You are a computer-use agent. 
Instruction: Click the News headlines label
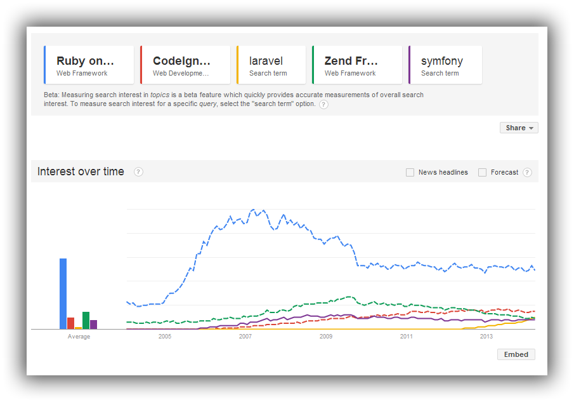[443, 172]
